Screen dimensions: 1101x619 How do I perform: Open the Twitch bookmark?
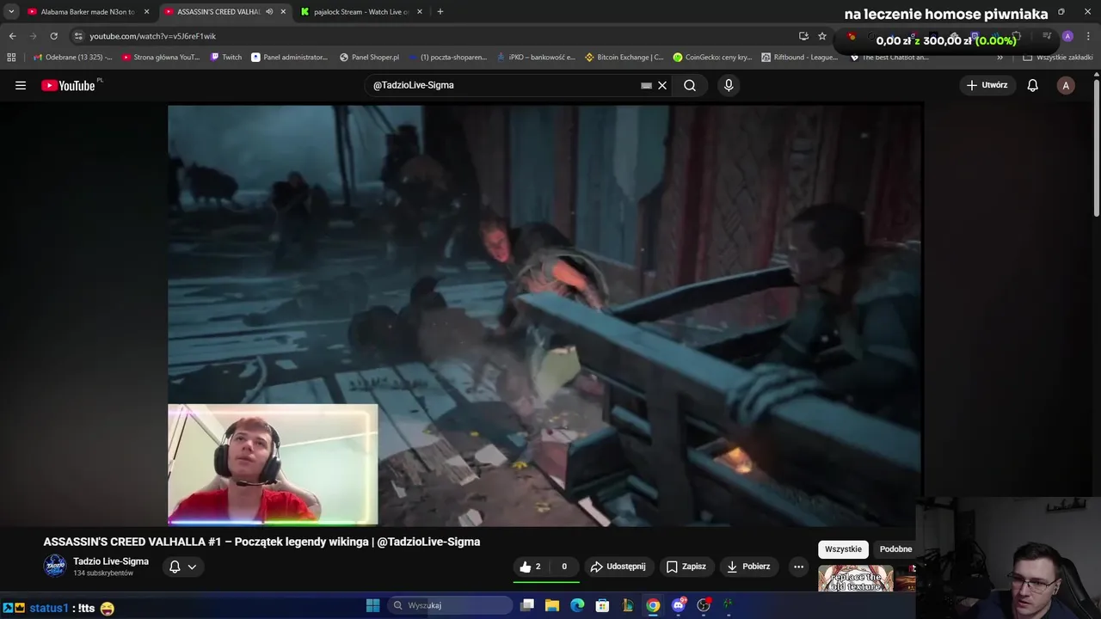click(226, 58)
